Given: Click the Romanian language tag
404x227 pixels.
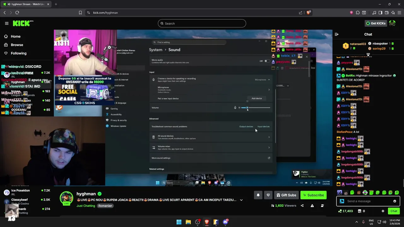Looking at the screenshot, I should pyautogui.click(x=105, y=206).
